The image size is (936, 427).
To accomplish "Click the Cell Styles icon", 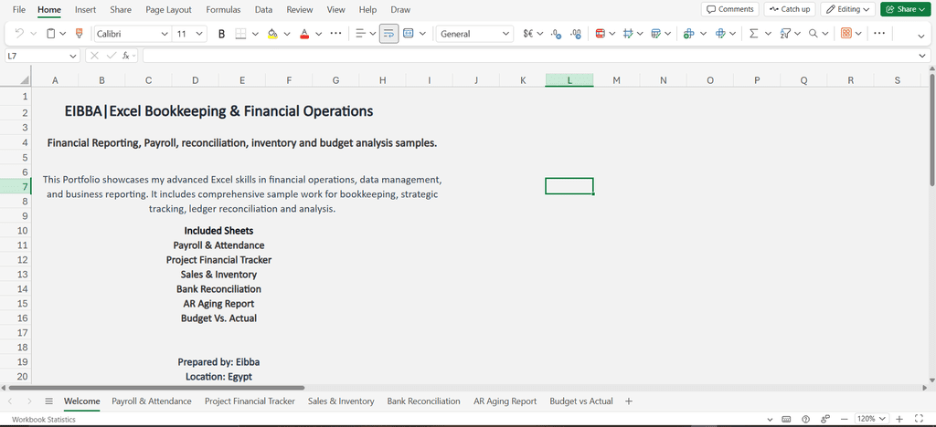I will click(x=627, y=34).
